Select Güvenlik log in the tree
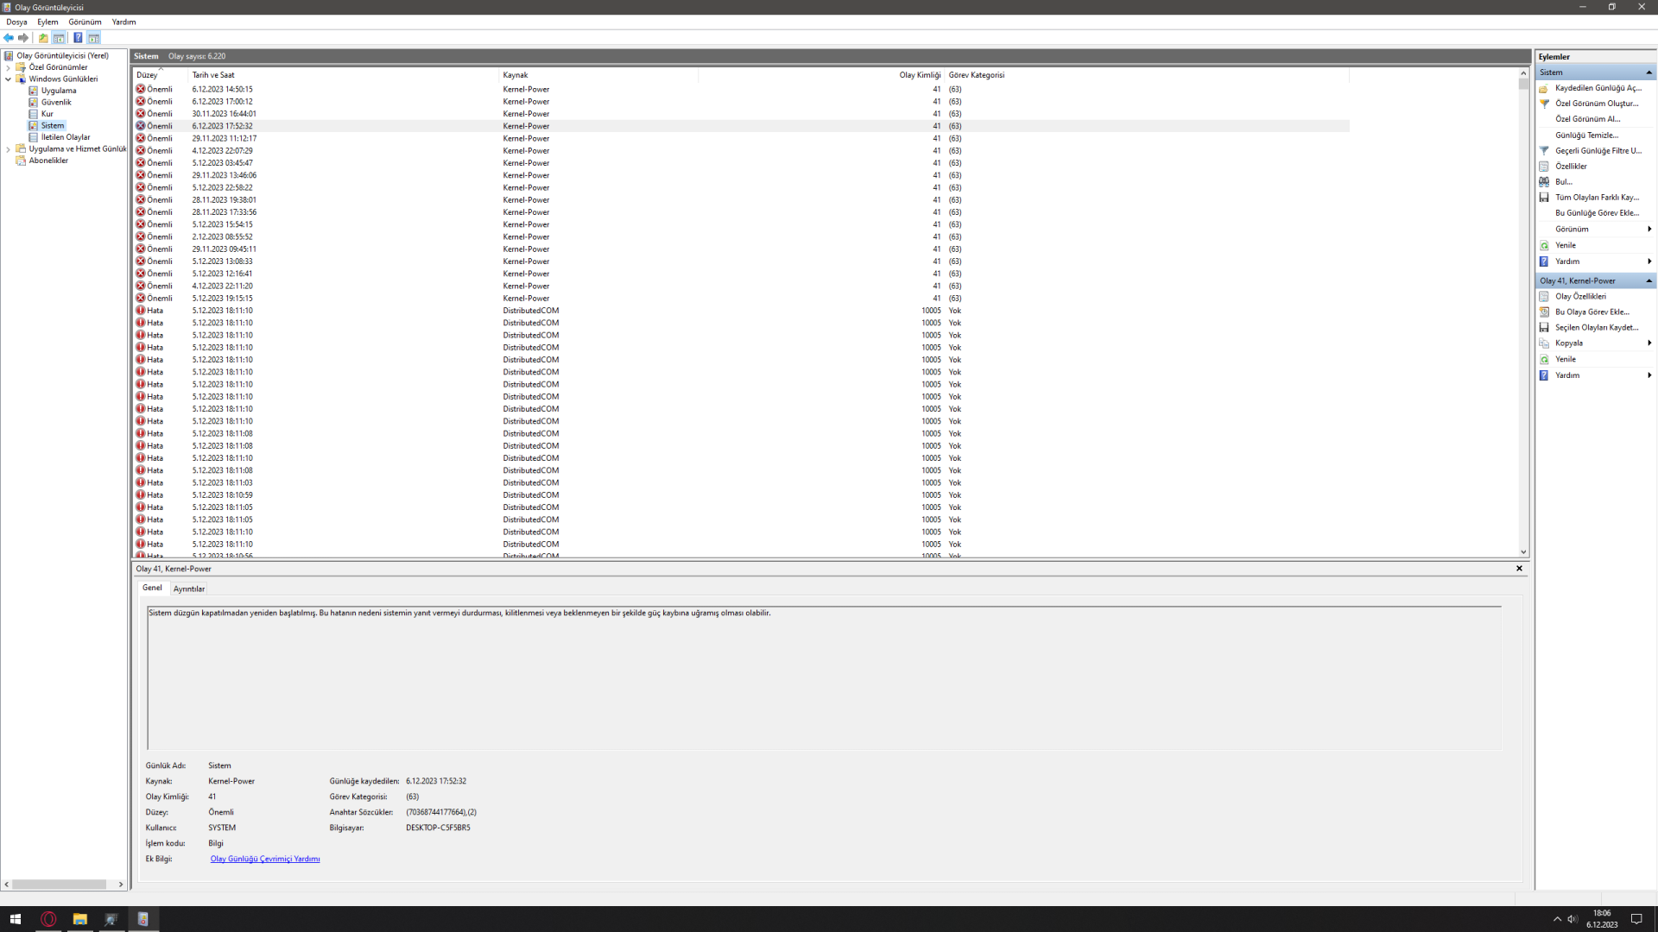1658x932 pixels. (x=56, y=103)
